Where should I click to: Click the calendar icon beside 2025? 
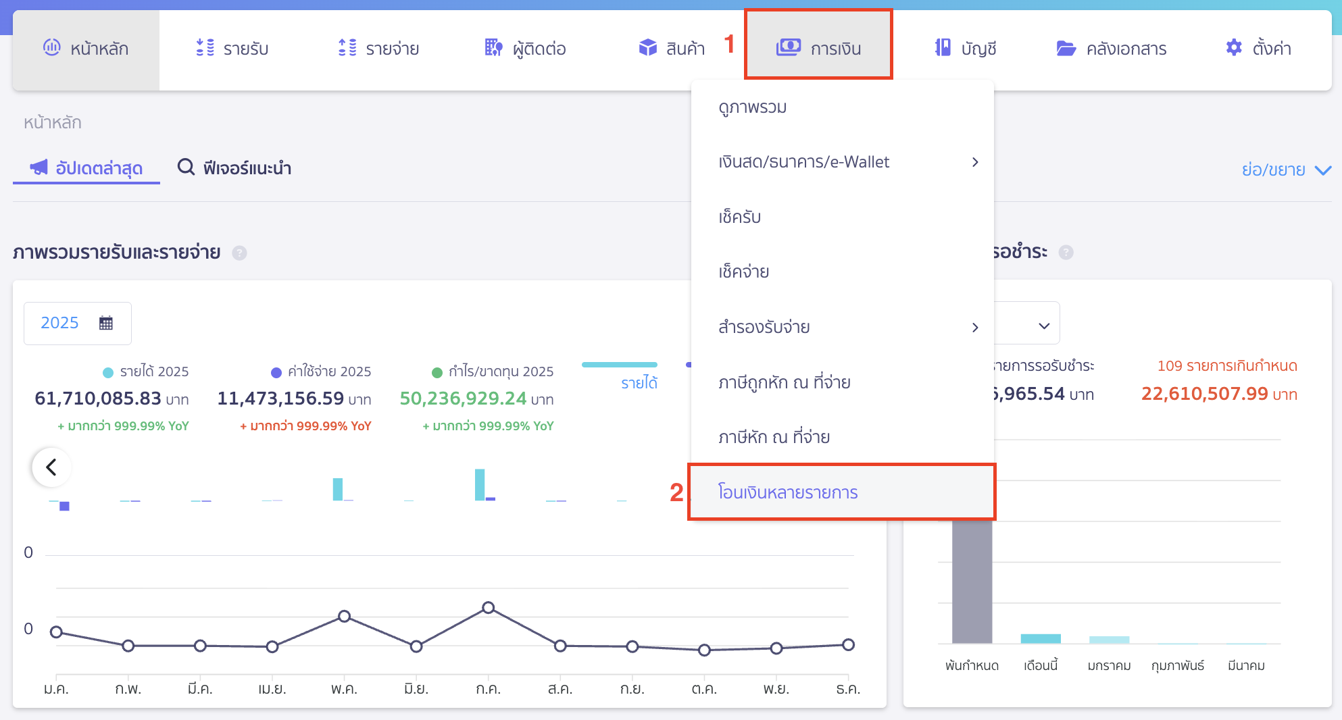coord(106,323)
